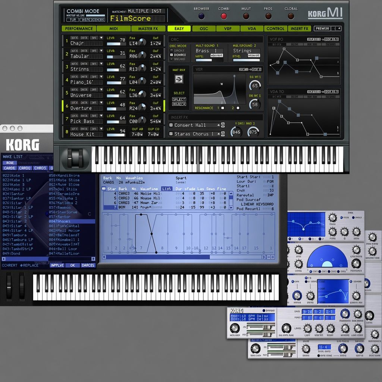Select 049:Tambura in the sound list
382x382 pixels.
15,235
